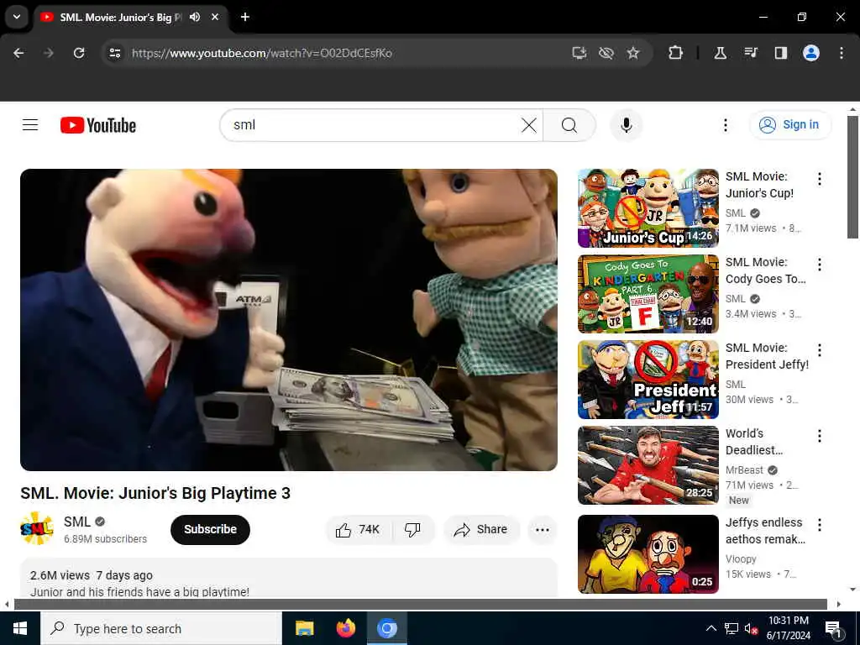Close the SML Movie tab
Image resolution: width=860 pixels, height=645 pixels.
[x=215, y=17]
